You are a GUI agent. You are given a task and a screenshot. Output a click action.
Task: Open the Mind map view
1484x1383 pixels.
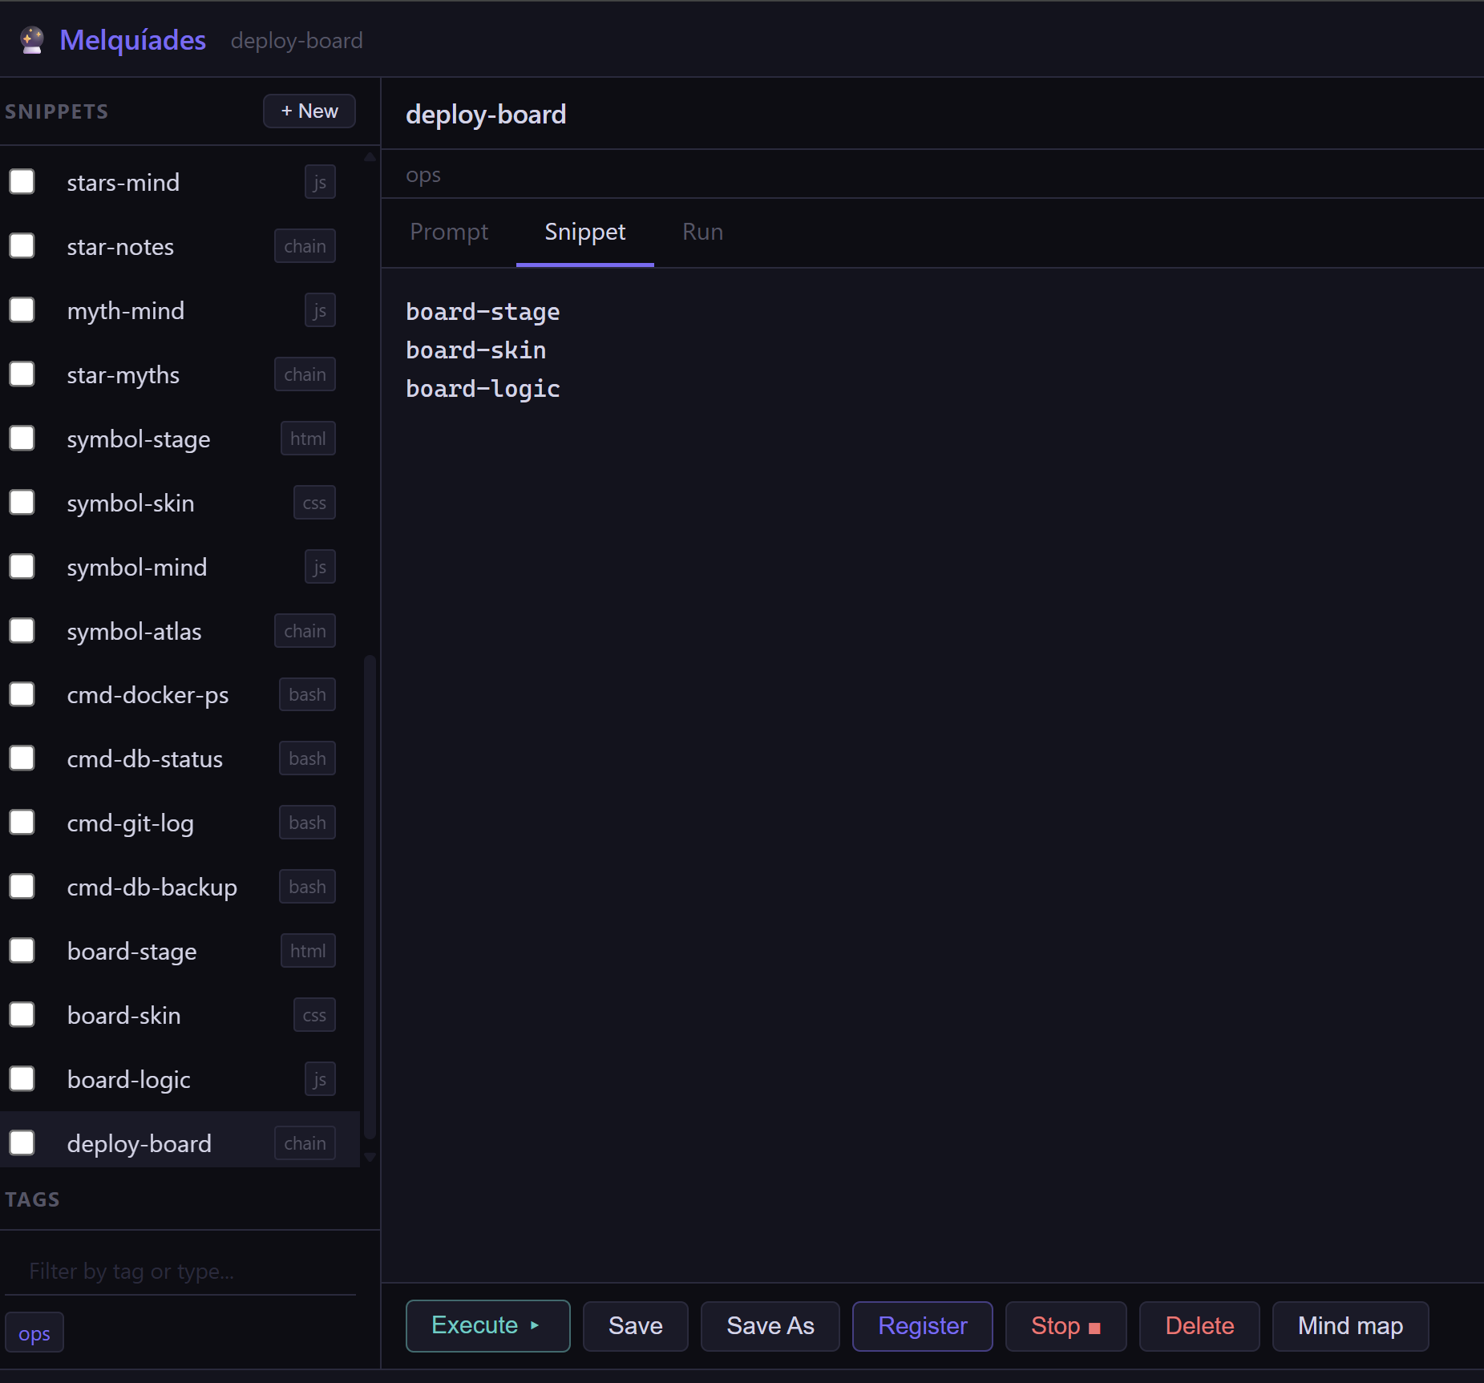[1350, 1326]
